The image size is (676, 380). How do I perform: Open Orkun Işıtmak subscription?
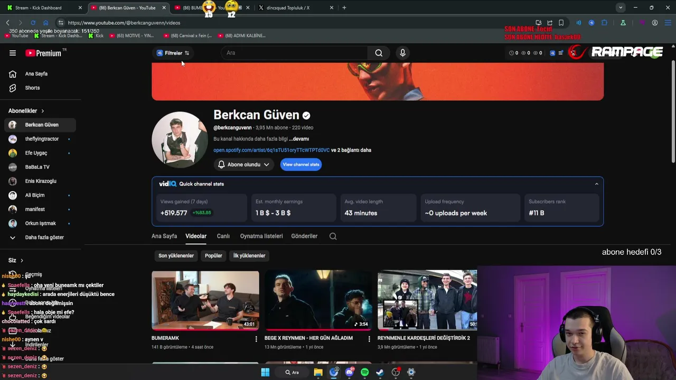(40, 223)
